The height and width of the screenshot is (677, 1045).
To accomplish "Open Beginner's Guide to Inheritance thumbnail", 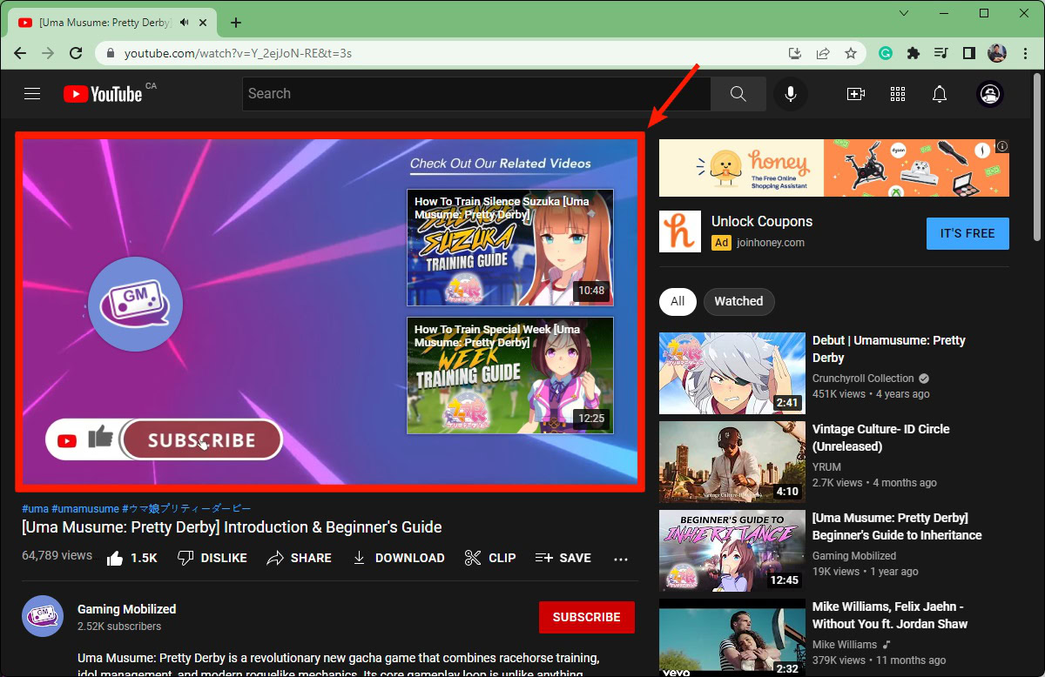I will 731,551.
